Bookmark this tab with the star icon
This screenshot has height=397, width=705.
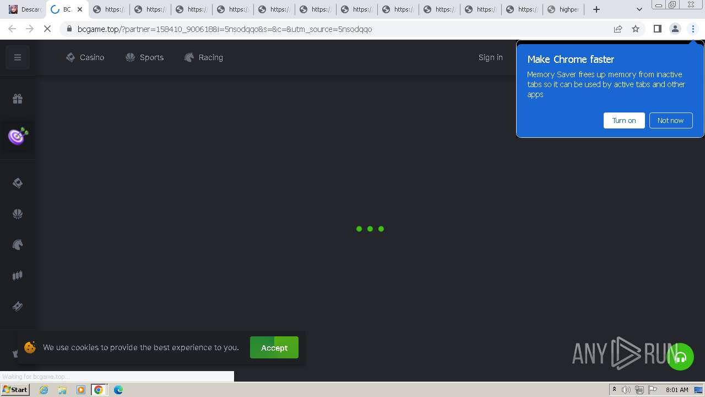[636, 29]
